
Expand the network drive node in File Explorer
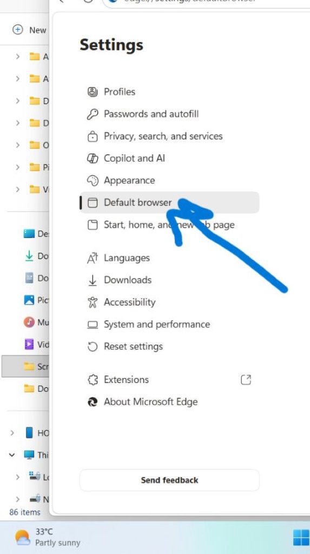17,499
